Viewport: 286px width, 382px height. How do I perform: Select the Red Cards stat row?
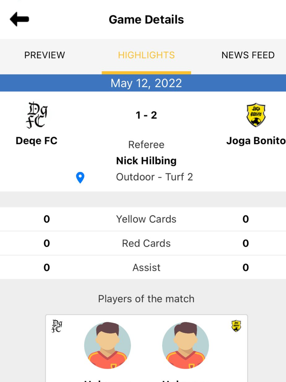143,243
